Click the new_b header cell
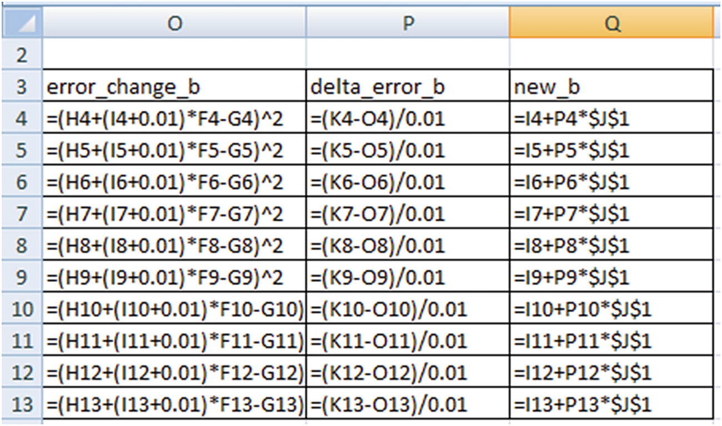 (611, 87)
